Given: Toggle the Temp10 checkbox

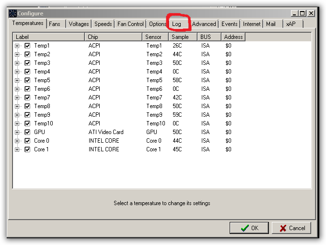Looking at the screenshot, I should point(27,123).
